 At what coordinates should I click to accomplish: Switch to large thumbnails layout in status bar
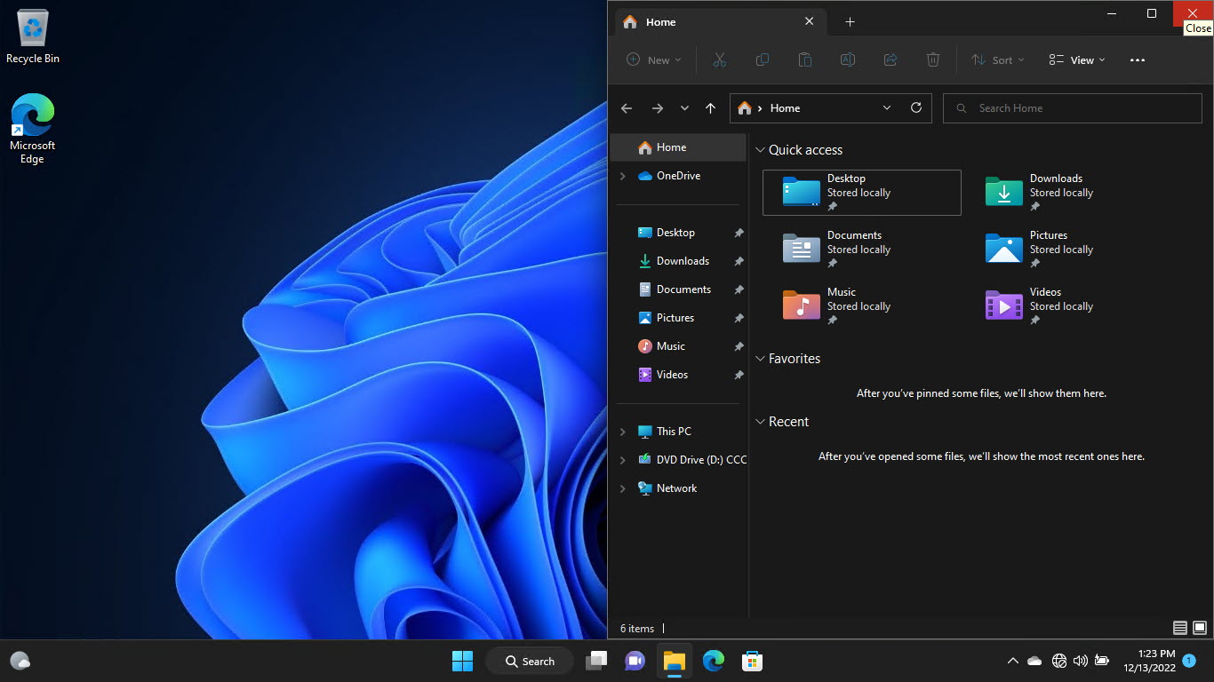point(1198,628)
